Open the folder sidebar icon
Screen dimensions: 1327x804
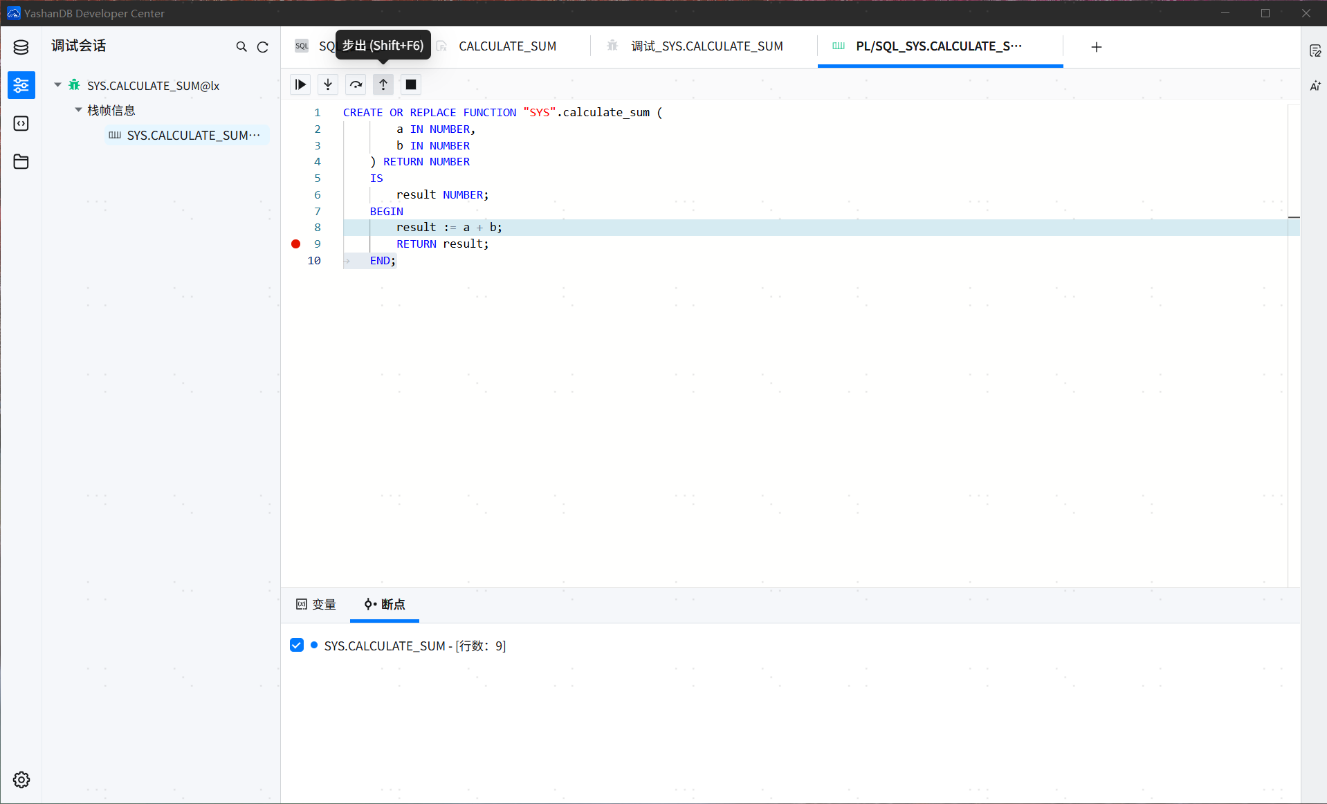21,161
